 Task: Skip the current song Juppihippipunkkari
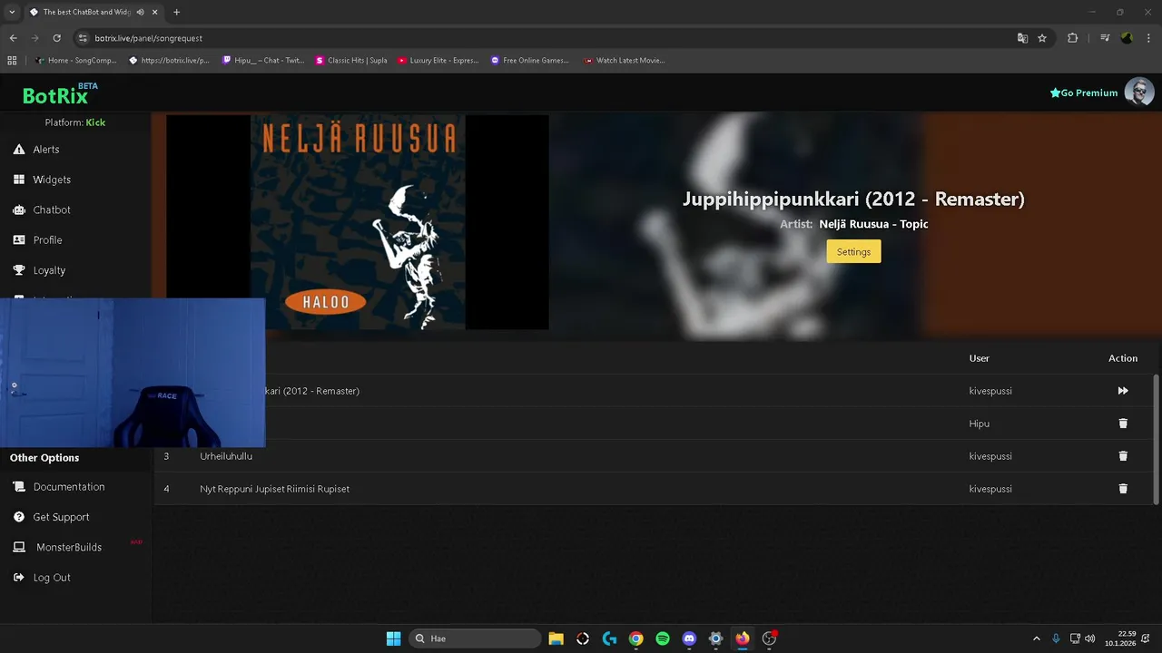(x=1123, y=391)
